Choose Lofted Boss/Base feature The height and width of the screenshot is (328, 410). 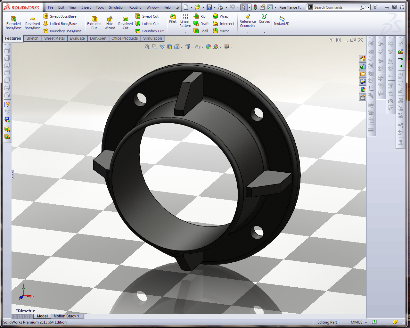click(x=60, y=24)
